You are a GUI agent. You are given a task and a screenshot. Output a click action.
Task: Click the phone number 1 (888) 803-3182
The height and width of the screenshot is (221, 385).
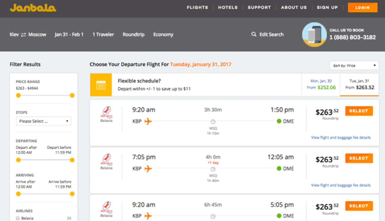(x=353, y=37)
